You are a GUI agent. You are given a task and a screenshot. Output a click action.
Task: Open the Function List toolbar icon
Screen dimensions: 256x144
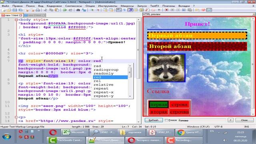(148, 10)
